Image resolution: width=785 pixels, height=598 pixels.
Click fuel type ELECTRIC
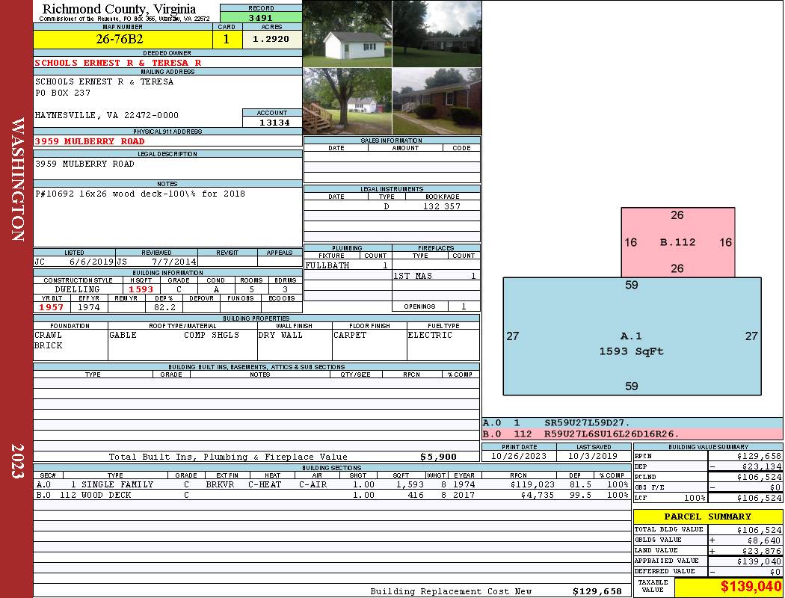[x=430, y=335]
